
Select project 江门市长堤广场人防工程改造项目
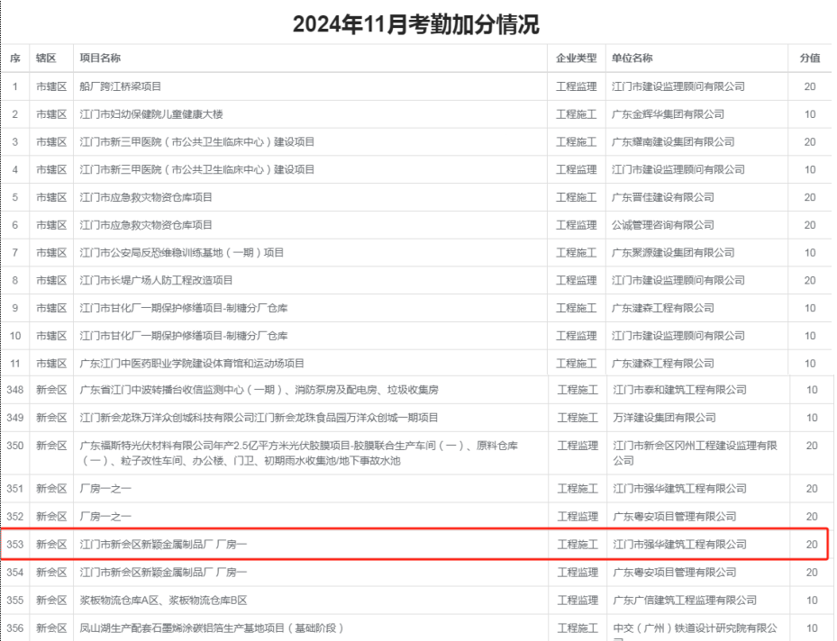point(156,281)
